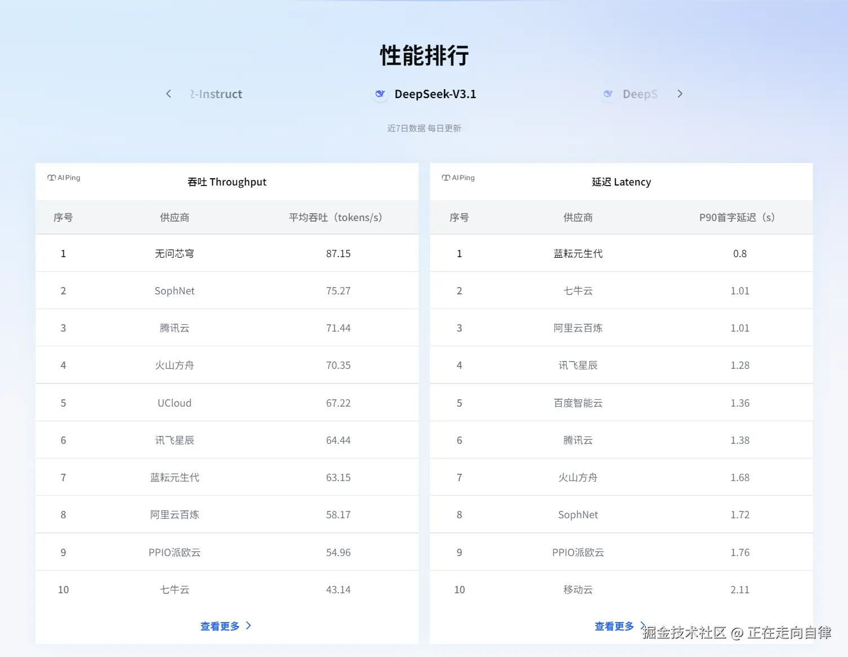Image resolution: width=848 pixels, height=657 pixels.
Task: Click latency value 1.36
Action: tap(740, 403)
